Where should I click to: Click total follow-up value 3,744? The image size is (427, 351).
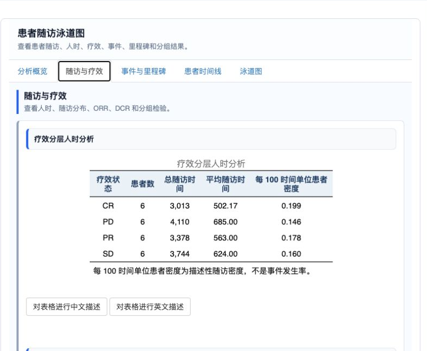pos(180,254)
